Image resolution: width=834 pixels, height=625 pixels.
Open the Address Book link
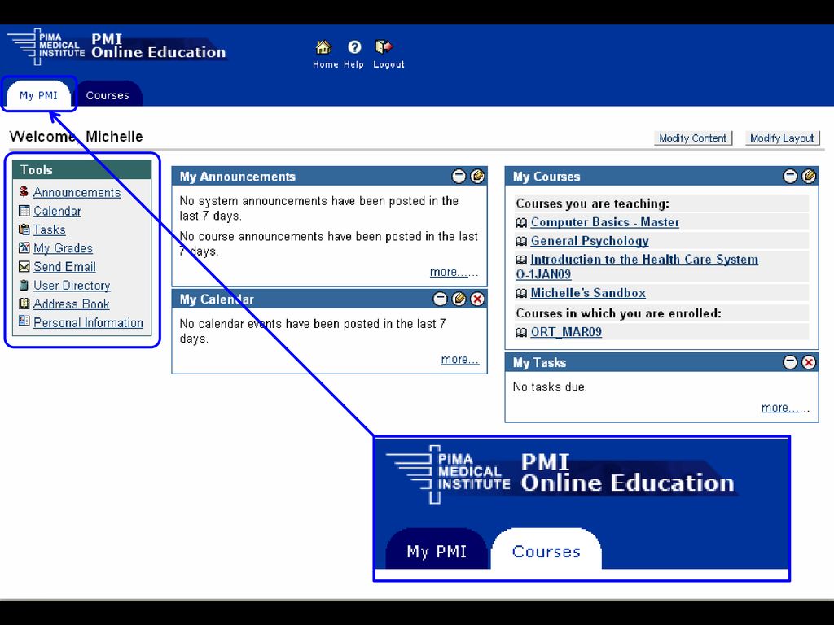coord(72,304)
